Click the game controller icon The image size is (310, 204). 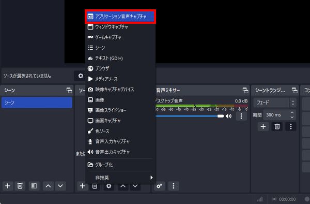(90, 37)
